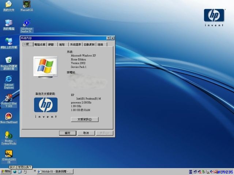Open the 系統還原 tab
The image size is (234, 175).
(x=75, y=44)
